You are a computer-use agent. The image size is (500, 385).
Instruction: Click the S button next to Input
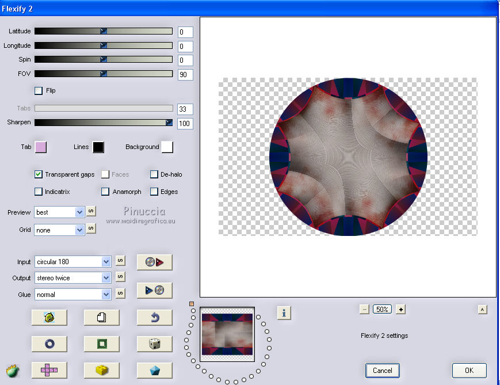click(120, 261)
